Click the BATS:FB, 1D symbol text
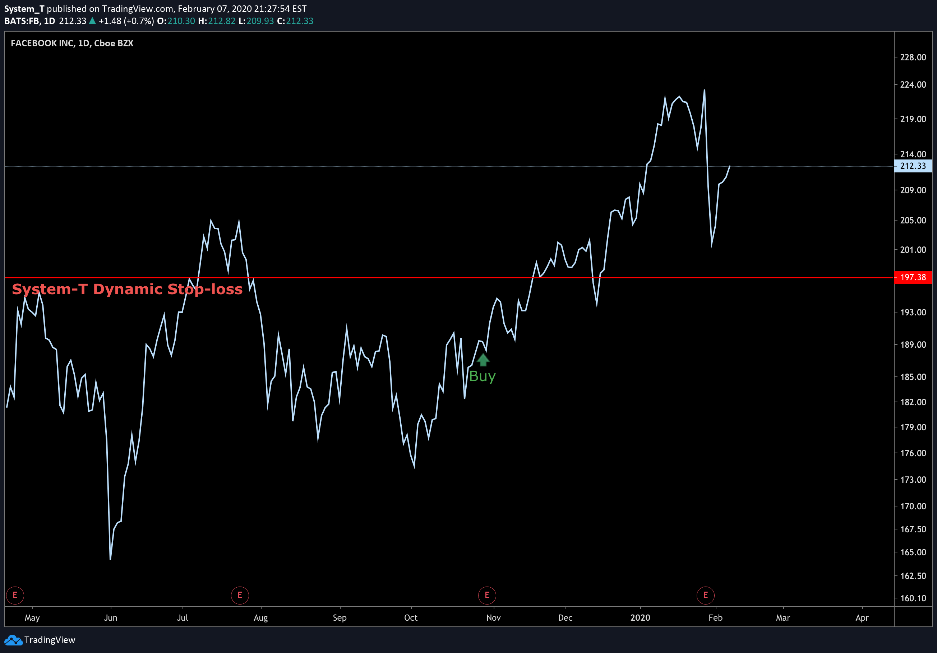937x653 pixels. [30, 21]
